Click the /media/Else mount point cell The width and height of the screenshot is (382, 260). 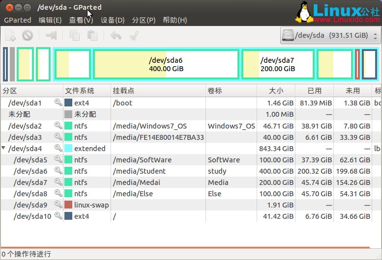(x=158, y=193)
